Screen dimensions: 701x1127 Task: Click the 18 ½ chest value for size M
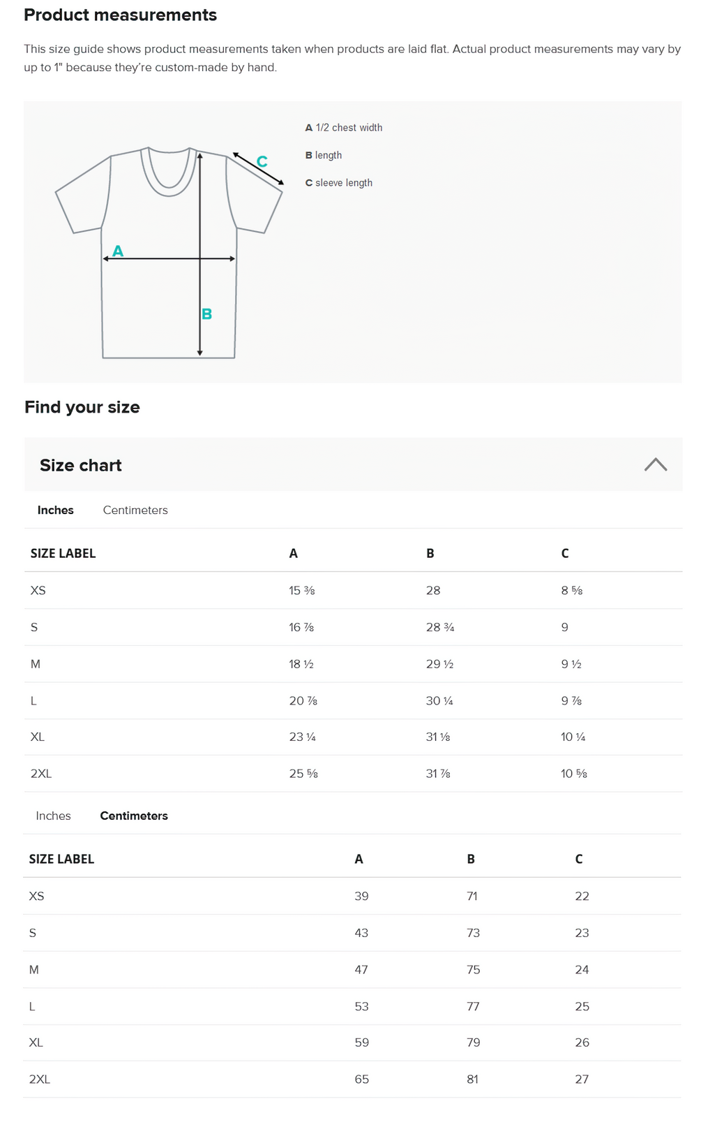click(301, 665)
